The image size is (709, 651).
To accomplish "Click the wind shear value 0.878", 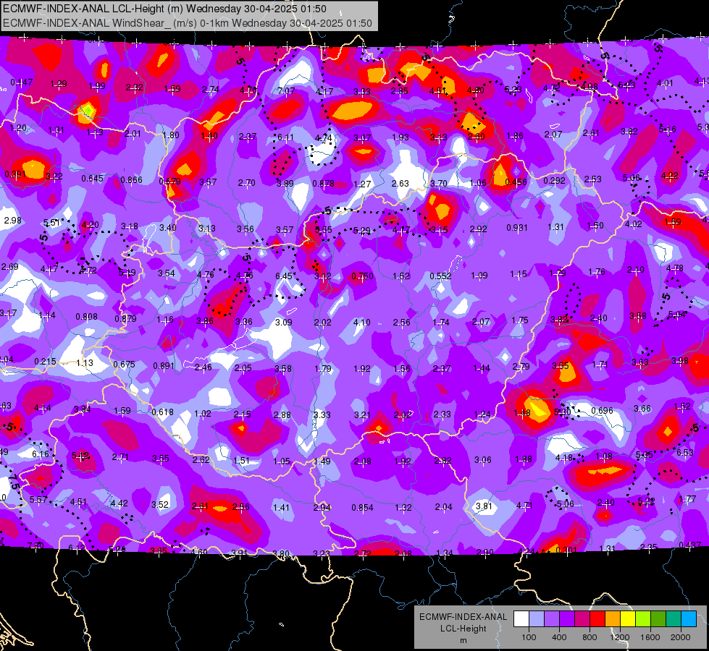I will coord(323,184).
